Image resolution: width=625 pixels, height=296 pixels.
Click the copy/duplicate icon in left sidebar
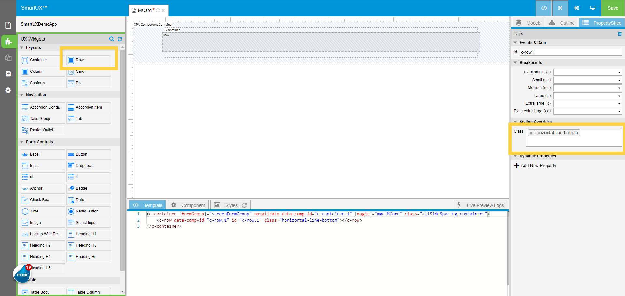(x=8, y=58)
